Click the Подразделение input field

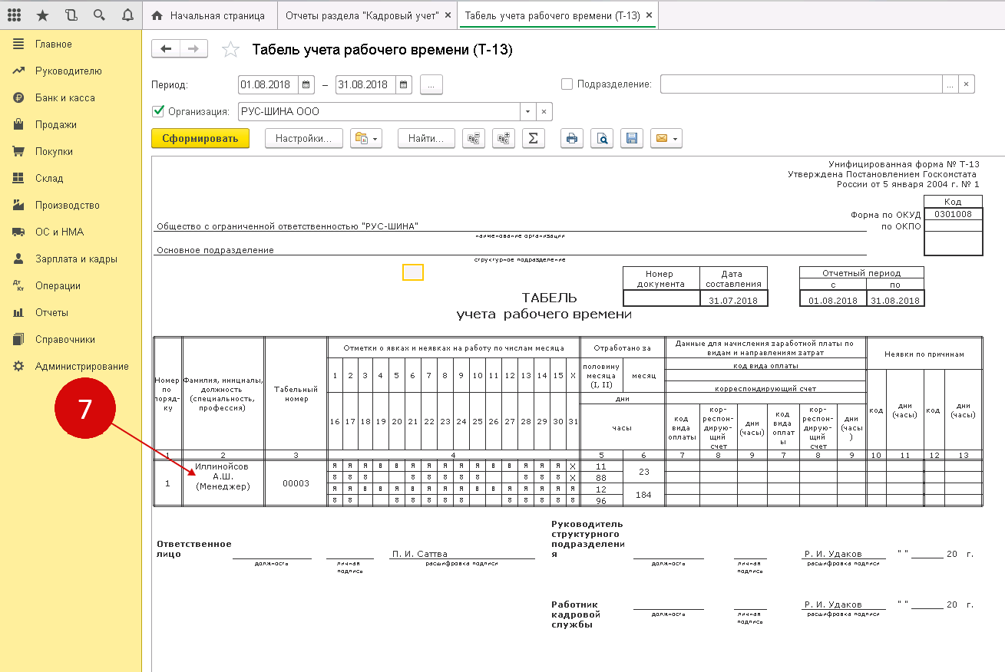801,84
